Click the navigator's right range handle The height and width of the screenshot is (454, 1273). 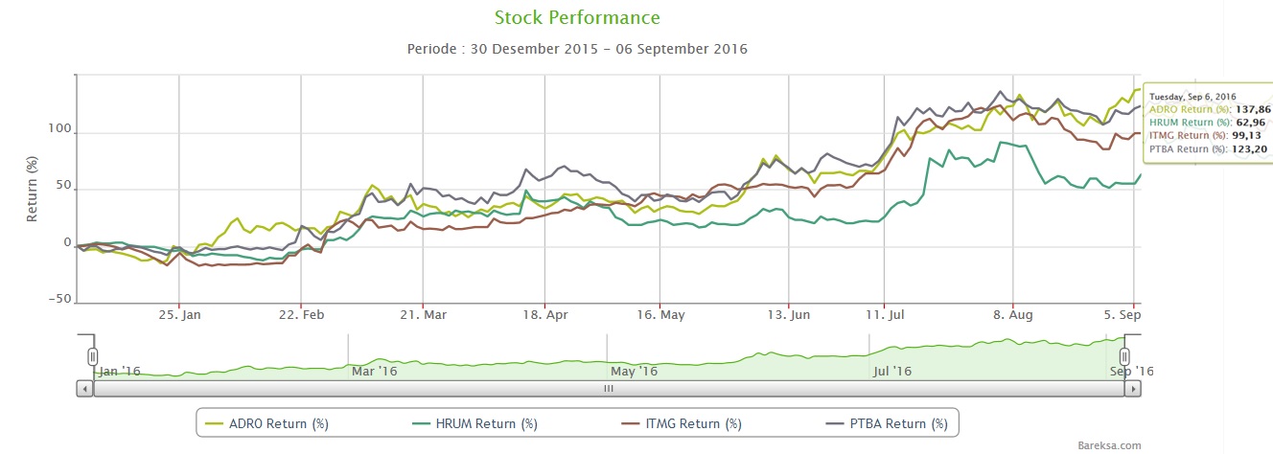pyautogui.click(x=1125, y=357)
